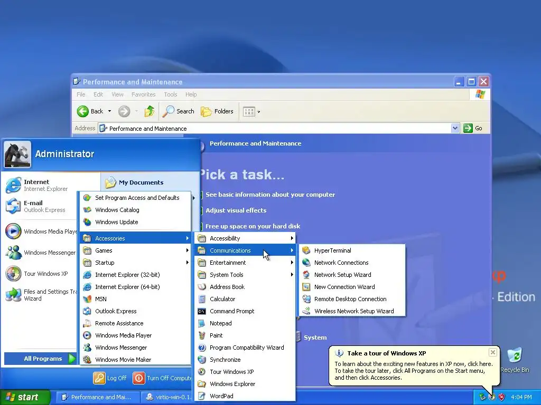Open Tour Windows XP in Accessories submenu

pos(245,372)
